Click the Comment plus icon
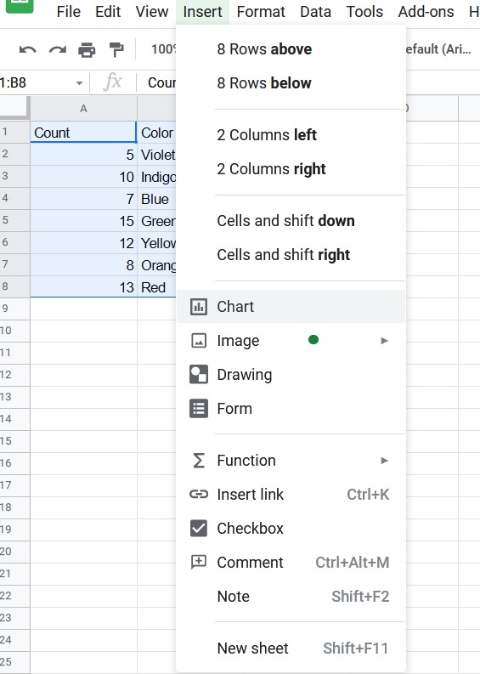480x674 pixels. [x=199, y=563]
